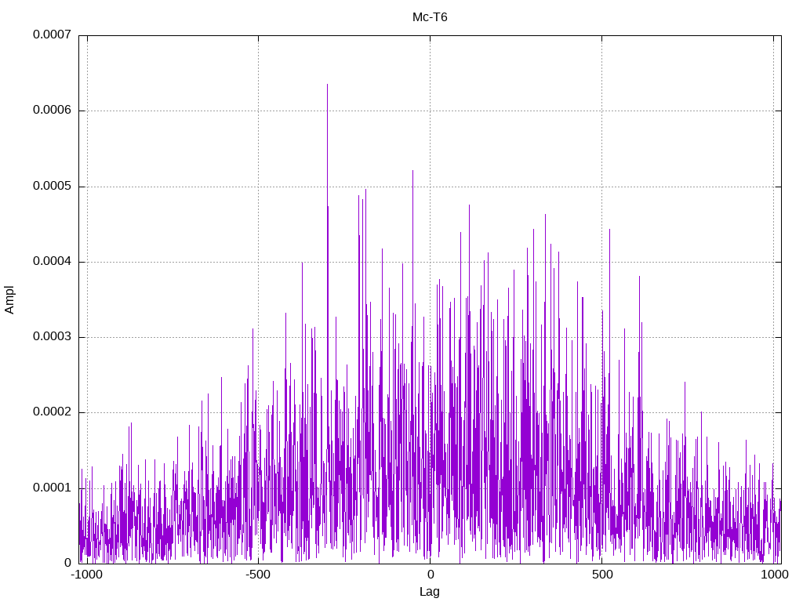This screenshot has height=602, width=803.
Task: Click the 0.0004 y-axis tick label
Action: pos(53,262)
